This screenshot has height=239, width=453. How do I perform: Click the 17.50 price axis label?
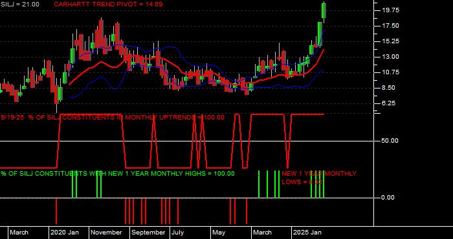pos(390,26)
